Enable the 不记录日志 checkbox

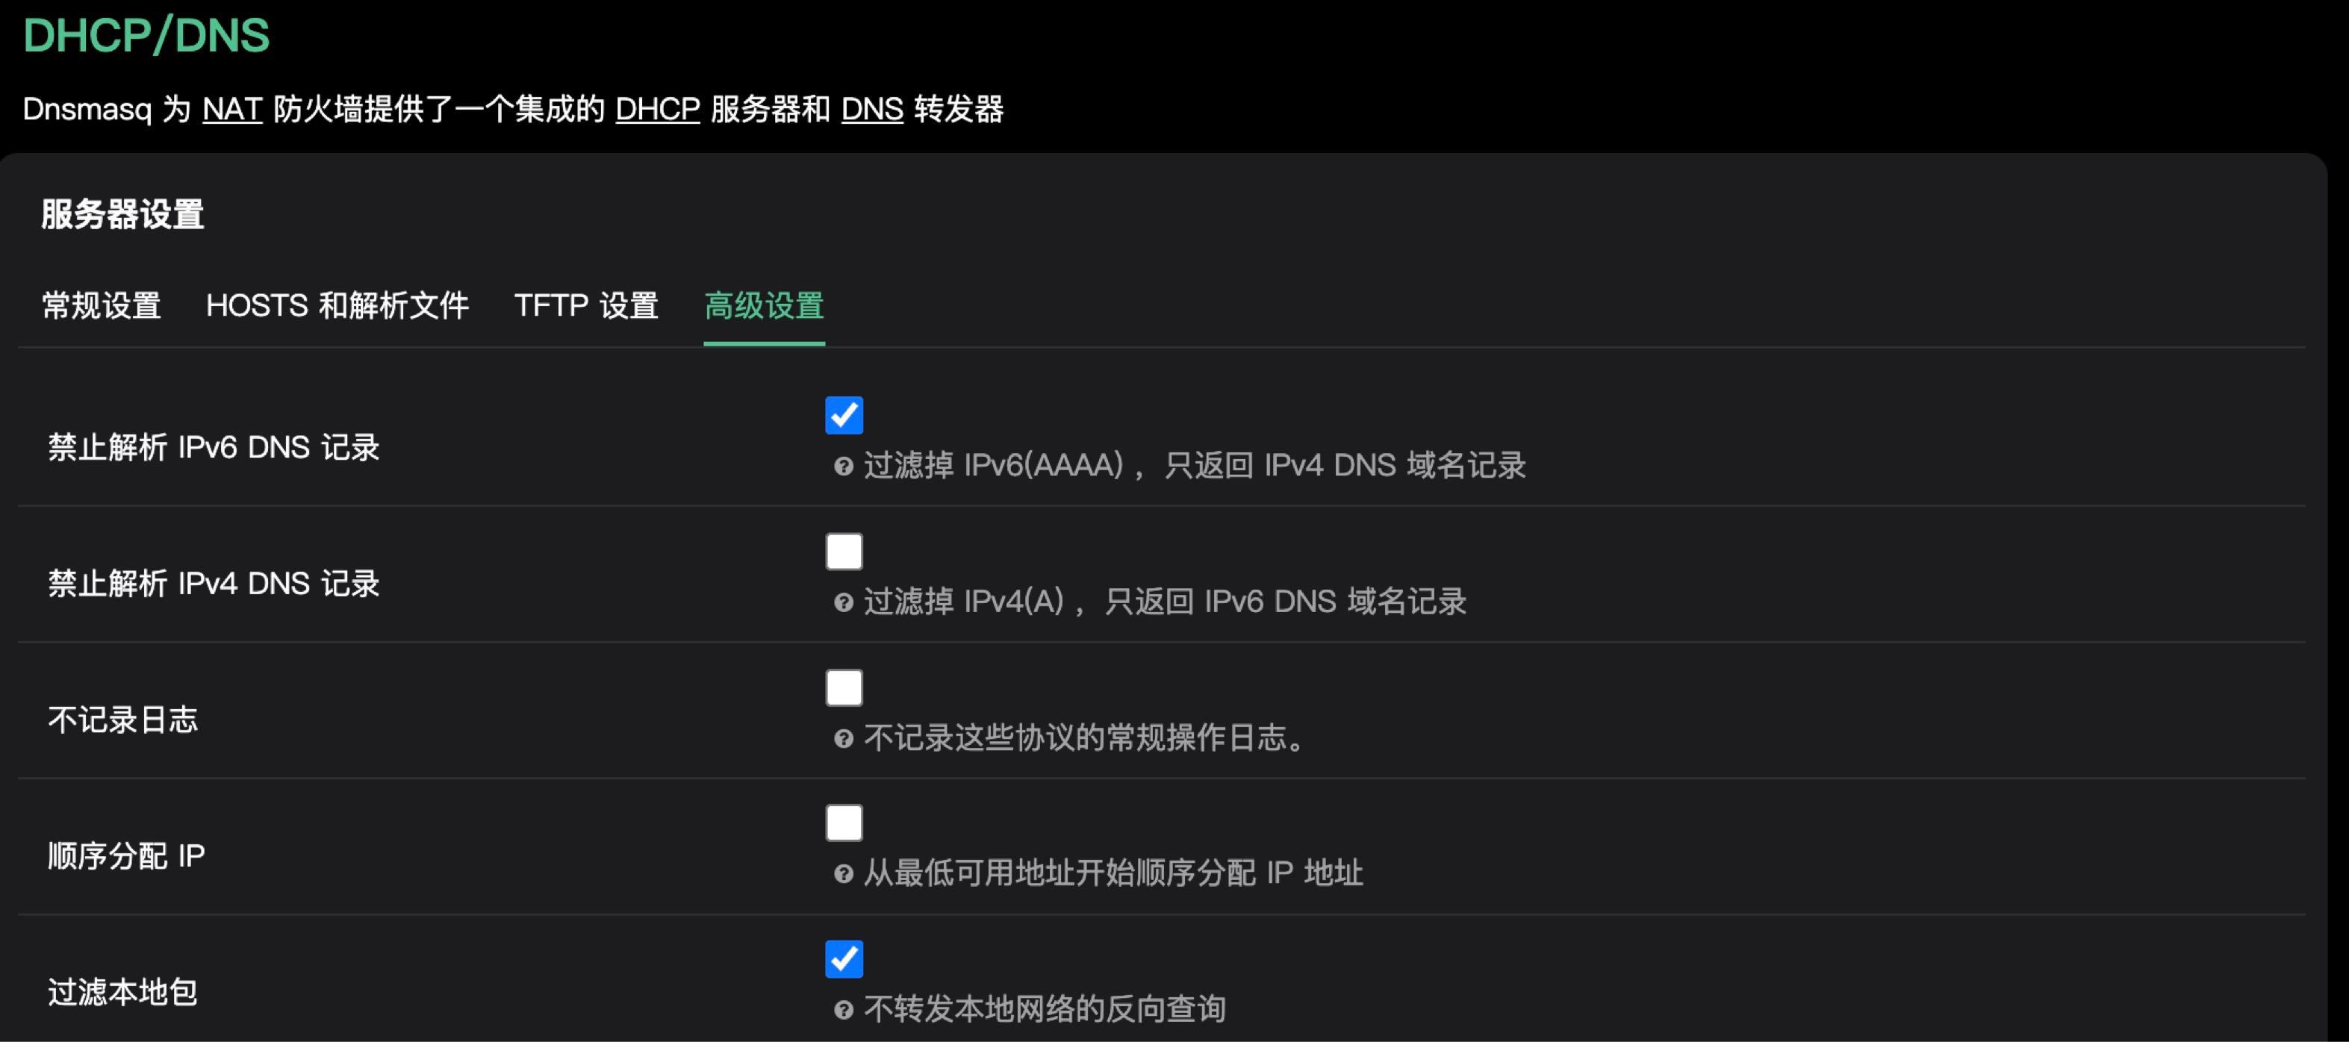[844, 687]
